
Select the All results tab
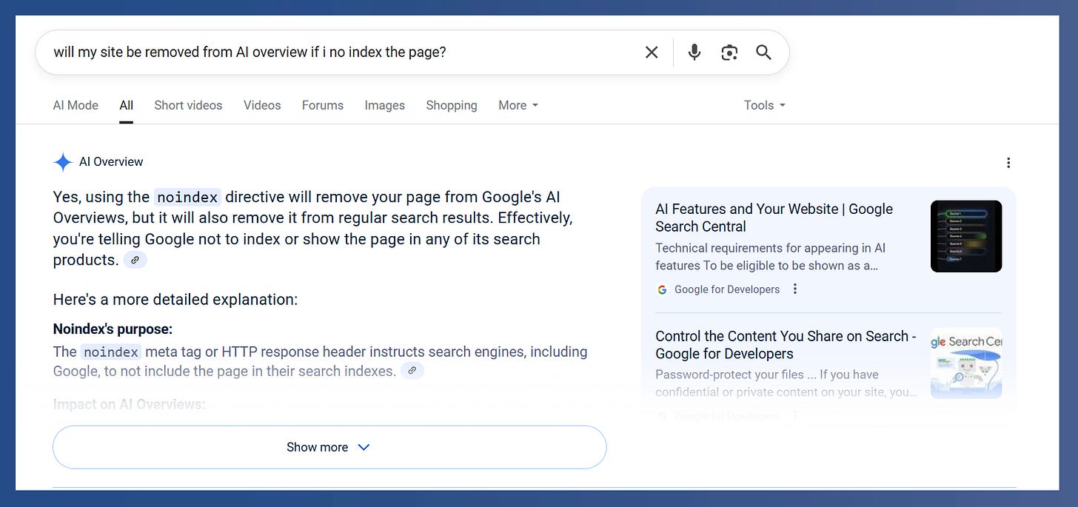click(x=127, y=105)
